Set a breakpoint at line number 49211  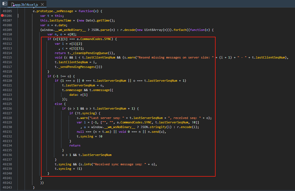pyautogui.click(x=7, y=39)
